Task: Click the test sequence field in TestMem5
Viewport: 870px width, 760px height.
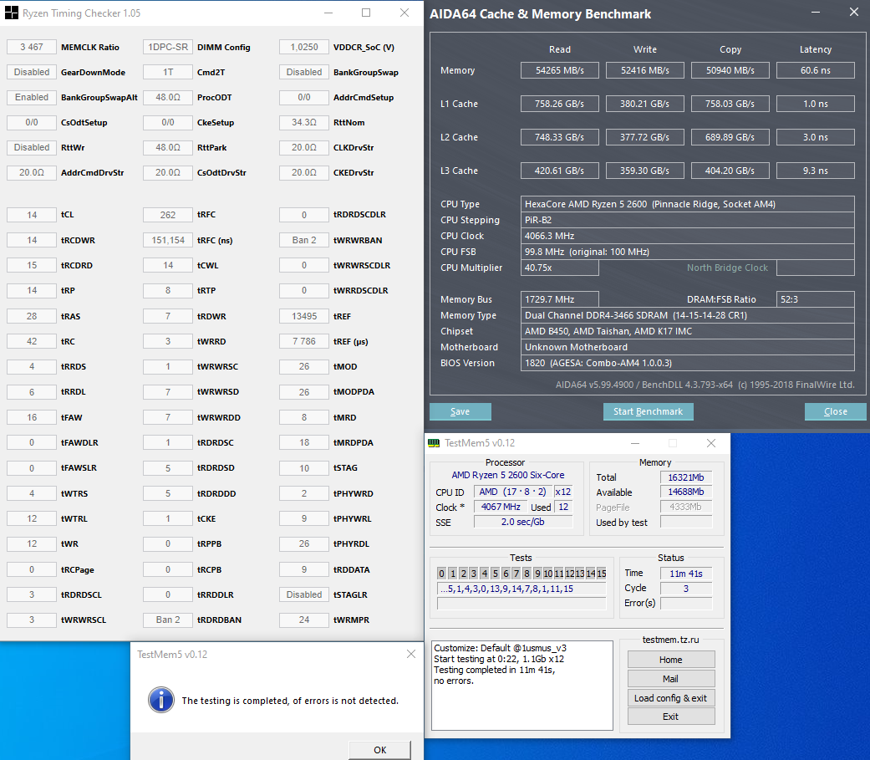Action: click(521, 589)
